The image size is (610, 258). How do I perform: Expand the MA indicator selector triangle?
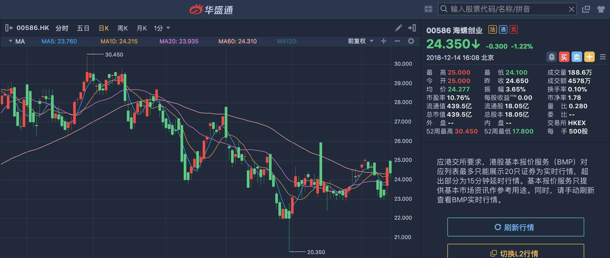point(11,41)
